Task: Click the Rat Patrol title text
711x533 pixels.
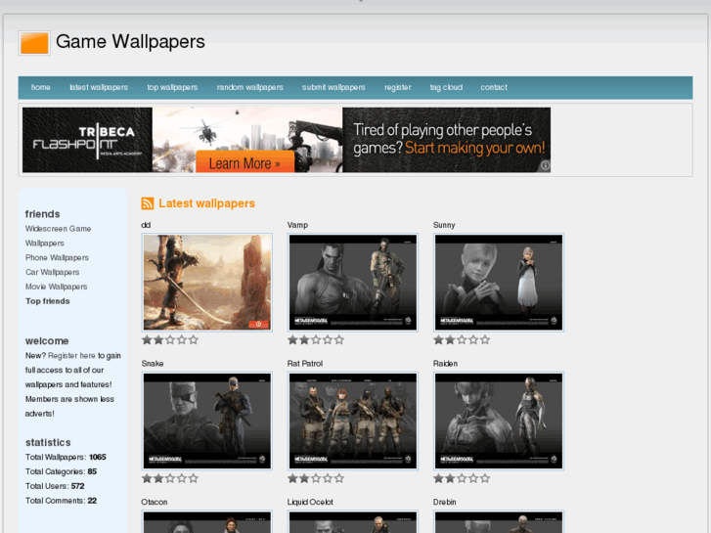Action: (305, 364)
